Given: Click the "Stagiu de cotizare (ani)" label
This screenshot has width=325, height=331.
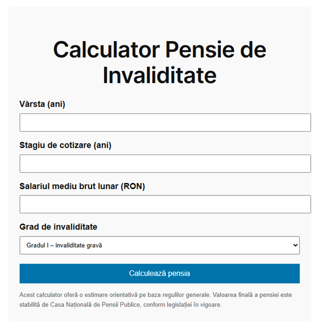Looking at the screenshot, I should coord(65,145).
